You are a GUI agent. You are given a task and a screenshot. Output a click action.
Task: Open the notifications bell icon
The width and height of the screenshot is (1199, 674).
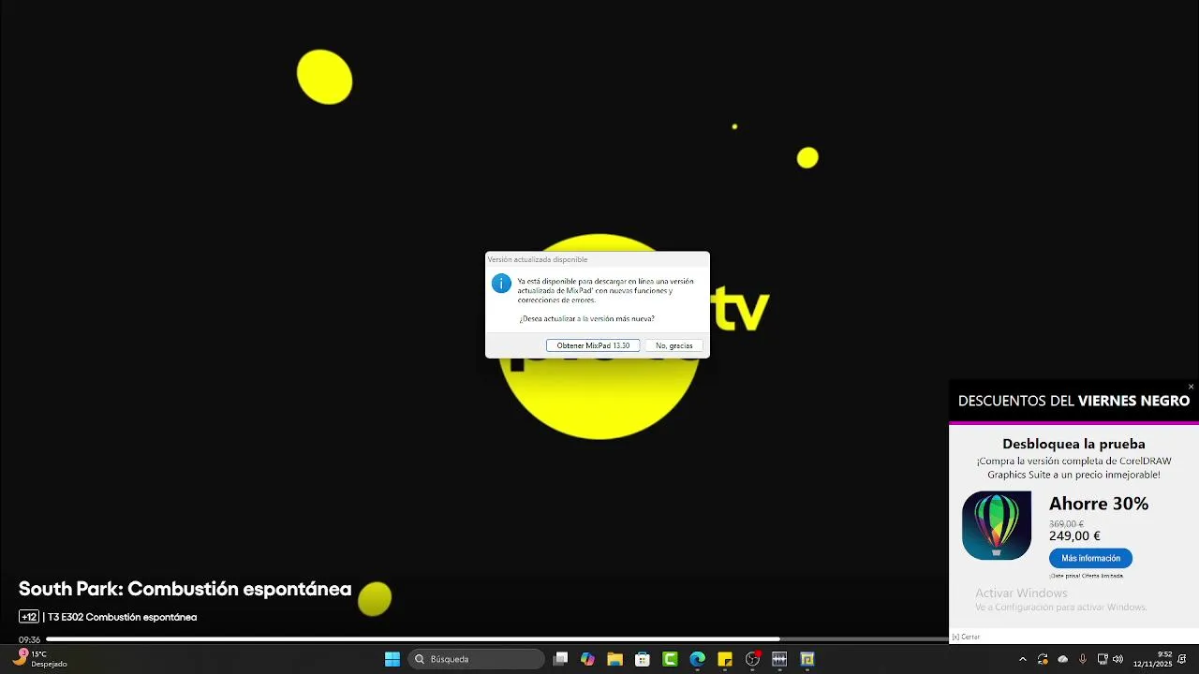click(x=1183, y=659)
